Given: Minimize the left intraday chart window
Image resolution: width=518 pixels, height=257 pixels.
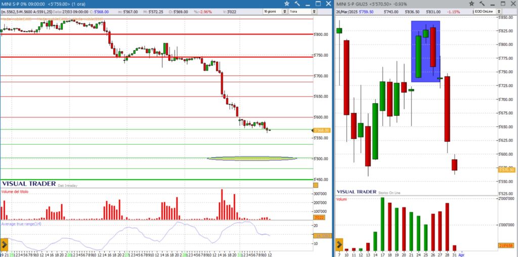Looking at the screenshot, I should 308,5.
